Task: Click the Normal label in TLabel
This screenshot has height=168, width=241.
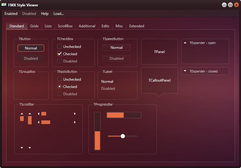Action: (107, 82)
